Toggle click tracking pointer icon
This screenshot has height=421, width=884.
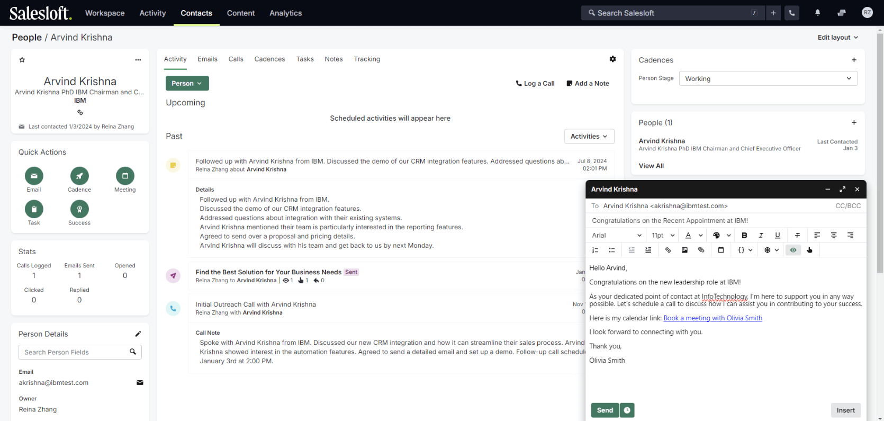click(809, 250)
